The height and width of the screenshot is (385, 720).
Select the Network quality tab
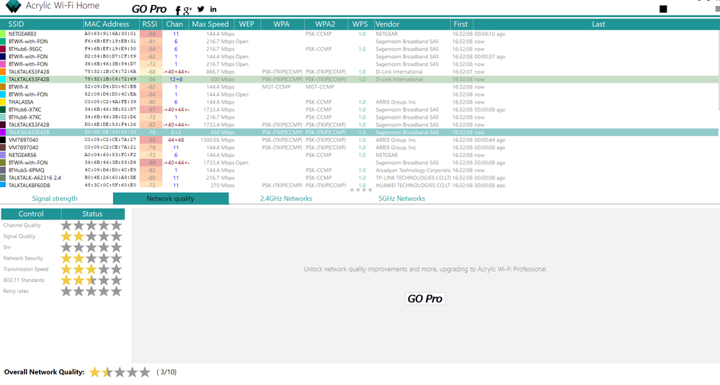171,199
